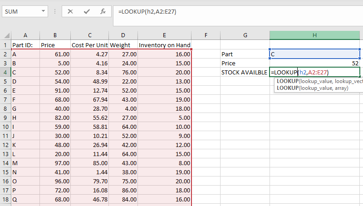Select column A header
Screen dimensions: 363x206
[x=25, y=35]
